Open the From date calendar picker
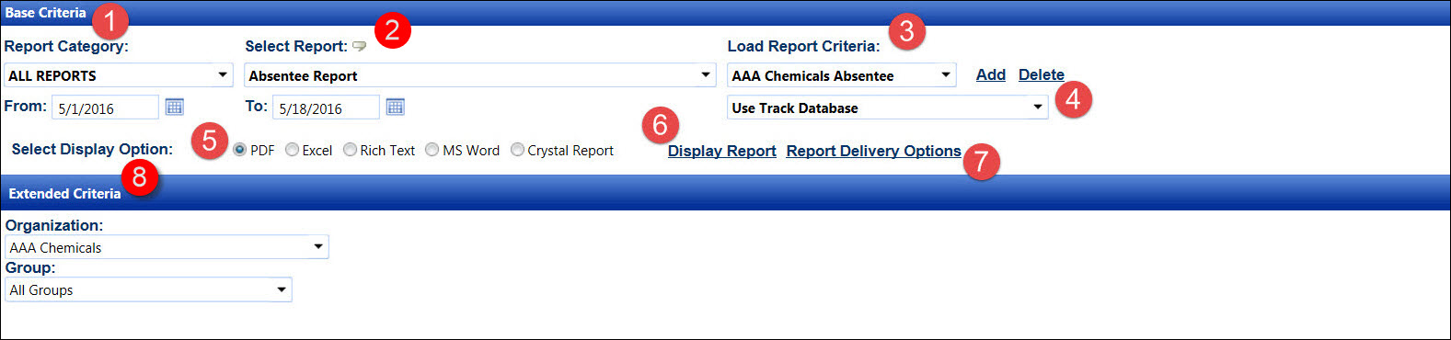 pyautogui.click(x=174, y=108)
